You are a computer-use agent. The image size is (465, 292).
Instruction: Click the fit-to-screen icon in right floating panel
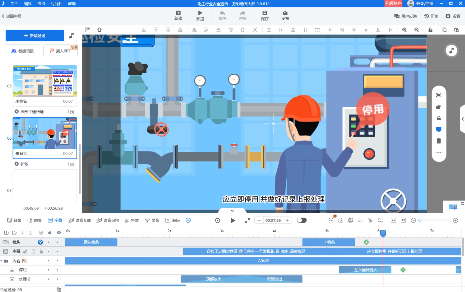pyautogui.click(x=439, y=95)
